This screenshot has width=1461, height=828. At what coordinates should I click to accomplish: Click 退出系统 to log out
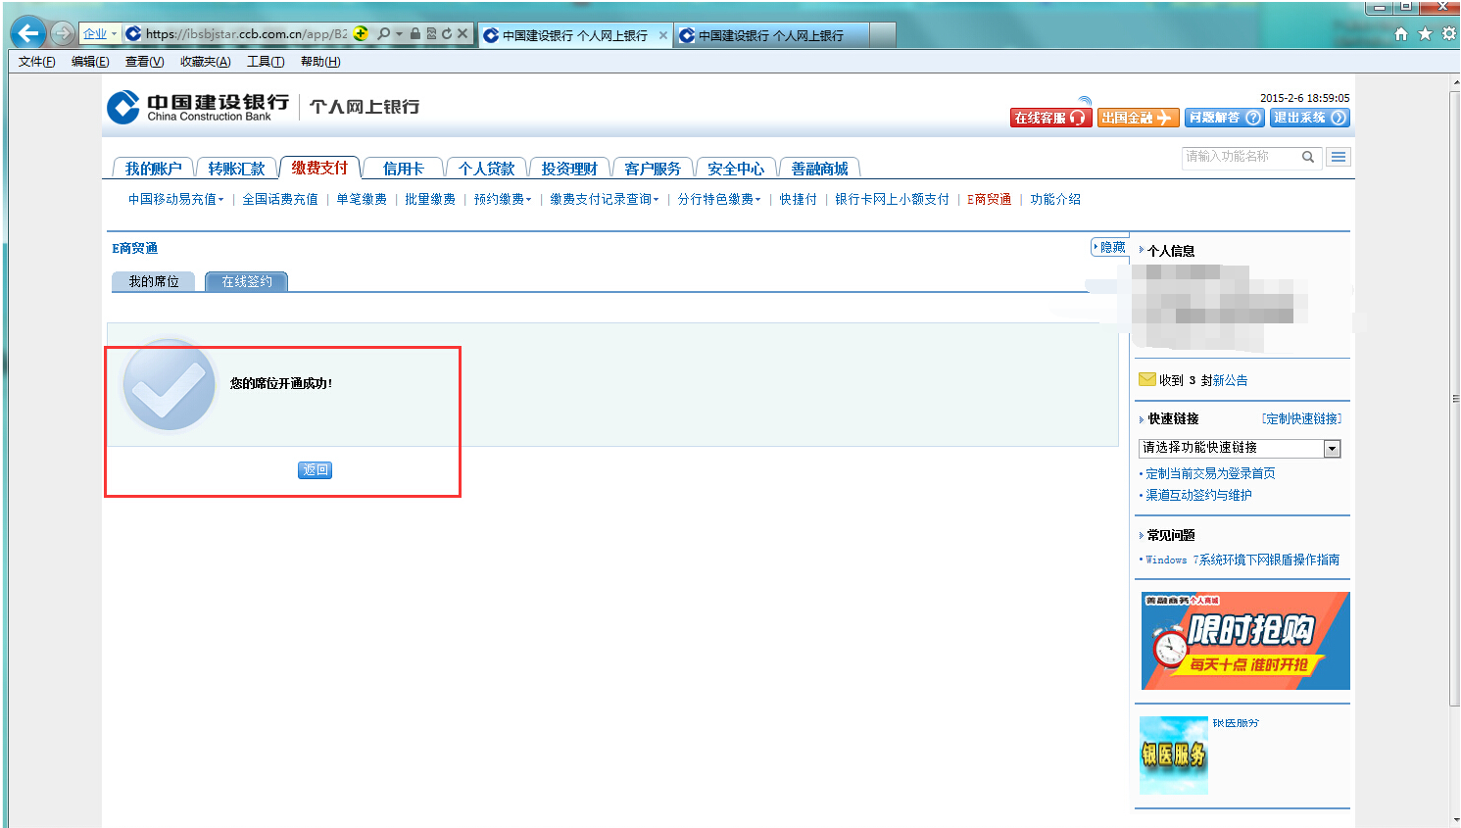click(x=1309, y=118)
